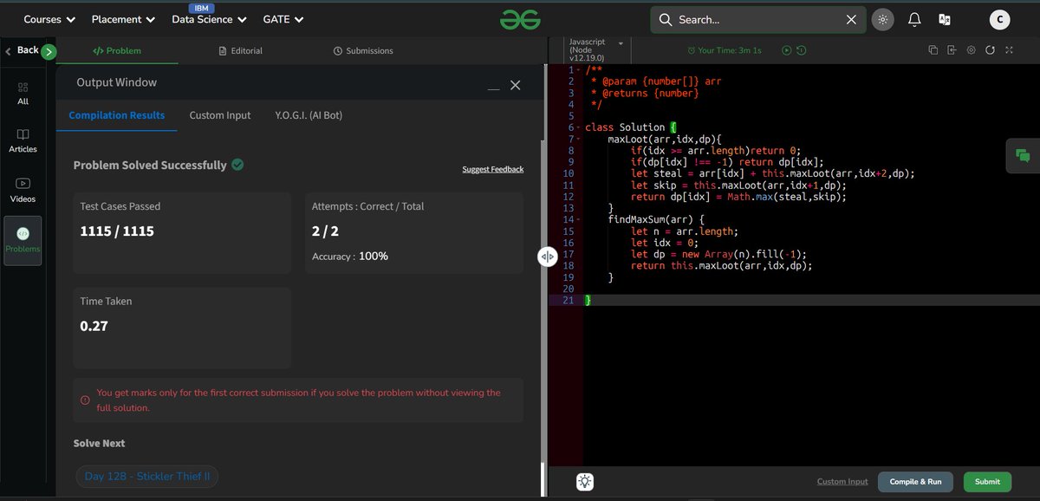Viewport: 1040px width, 501px height.
Task: Copy code with the copy icon
Action: click(x=933, y=50)
